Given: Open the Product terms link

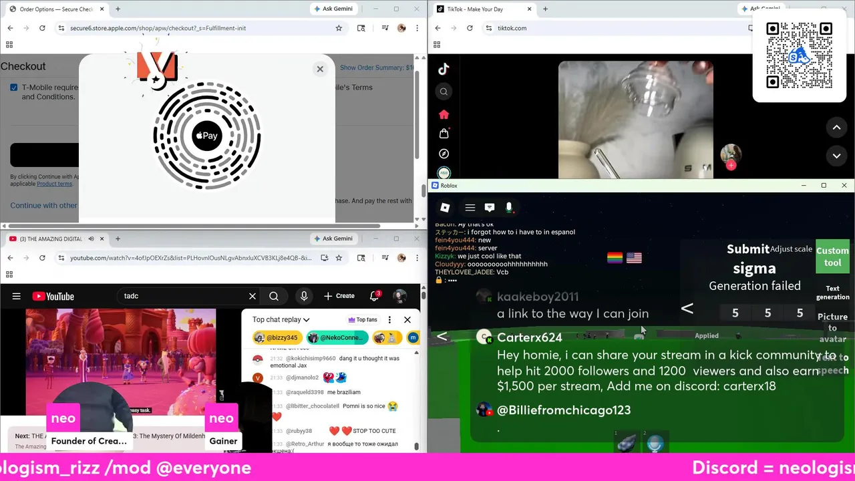Looking at the screenshot, I should (54, 184).
